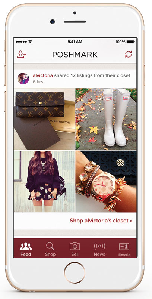Image resolution: width=152 pixels, height=299 pixels.
Task: Tap alvictoria's profile avatar
Action: coord(23,78)
